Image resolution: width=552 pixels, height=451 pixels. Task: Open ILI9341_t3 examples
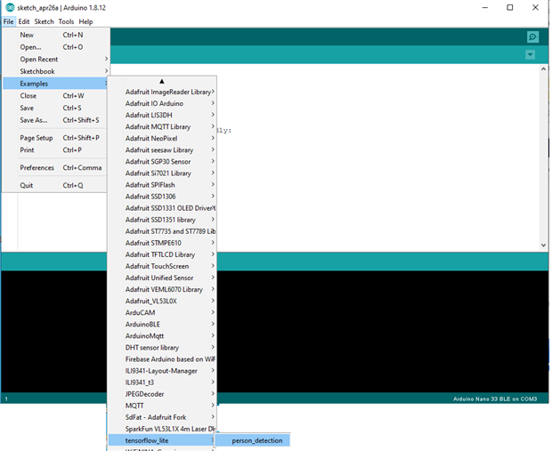(x=162, y=382)
